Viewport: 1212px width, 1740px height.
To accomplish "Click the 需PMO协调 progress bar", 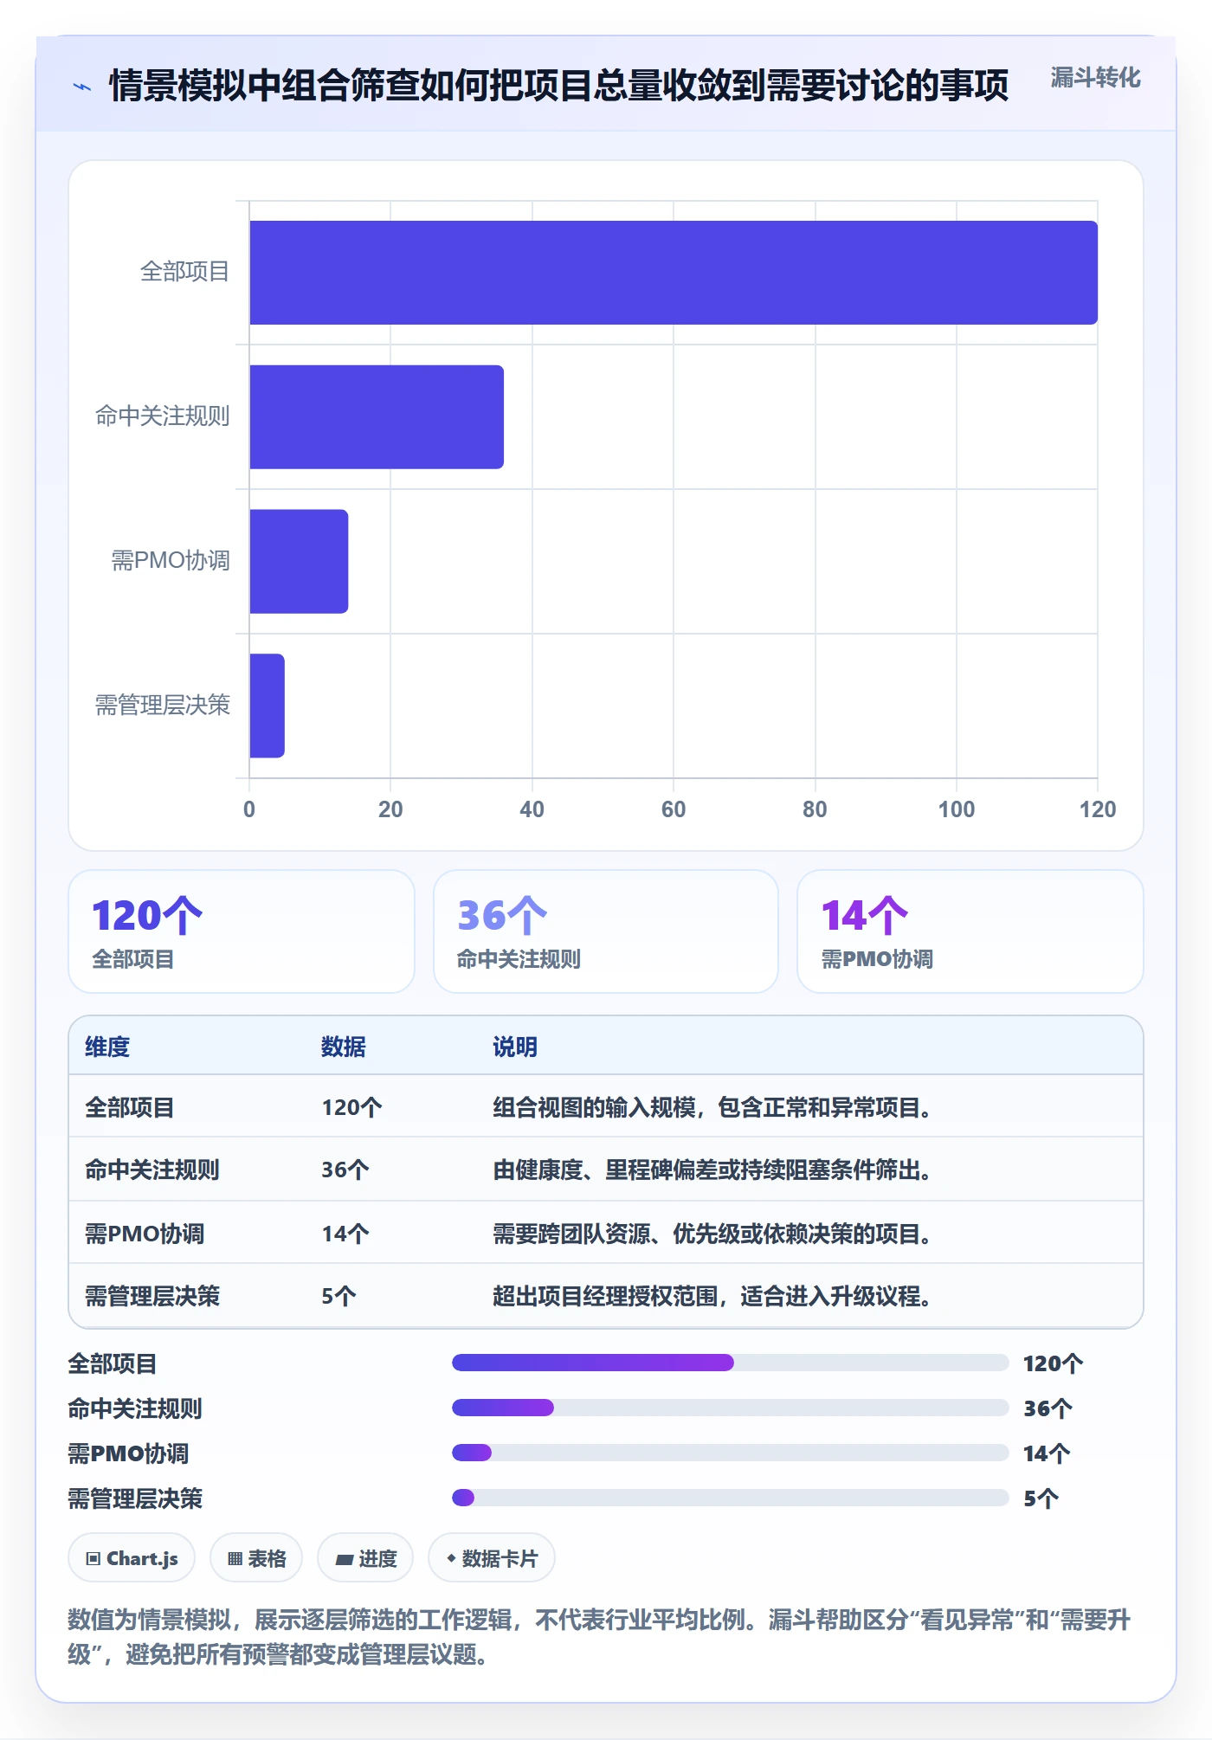I will [731, 1453].
